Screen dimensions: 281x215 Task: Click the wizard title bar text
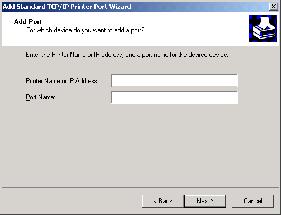point(66,7)
